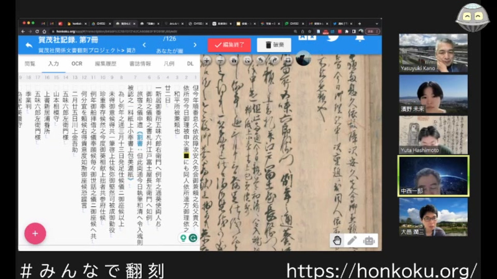Click the browser back arrow
The width and height of the screenshot is (497, 279).
click(x=23, y=32)
